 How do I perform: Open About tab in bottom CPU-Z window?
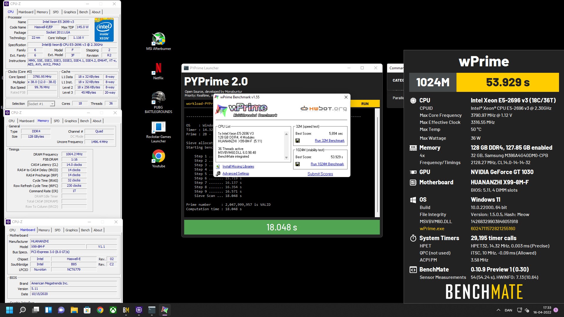98,230
